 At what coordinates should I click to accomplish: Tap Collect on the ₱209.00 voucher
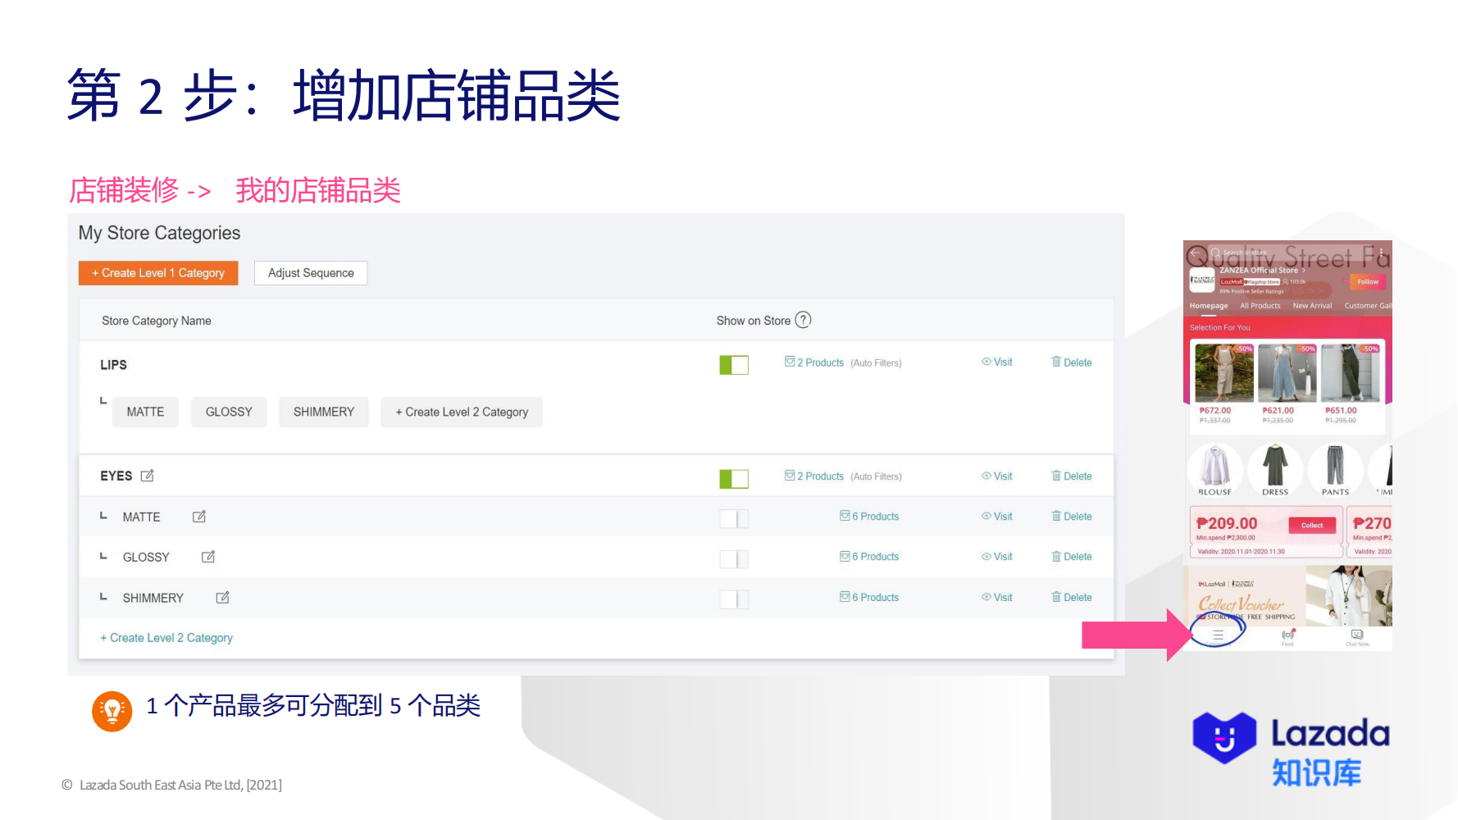1312,526
